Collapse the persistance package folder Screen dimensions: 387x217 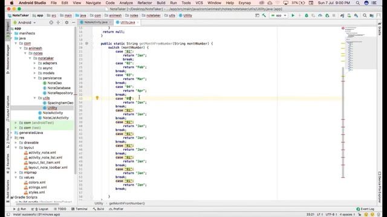[35, 78]
